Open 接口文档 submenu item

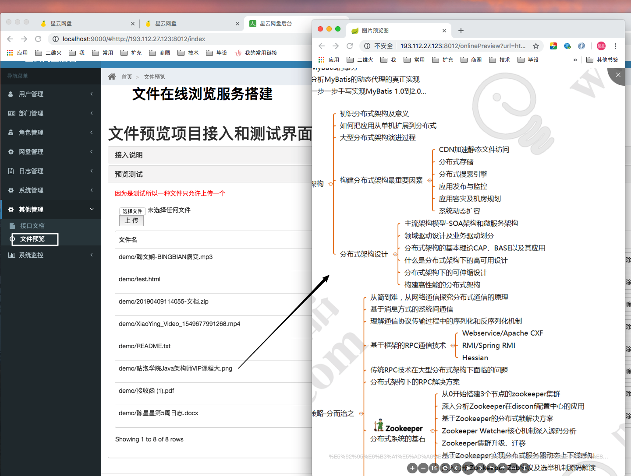(32, 226)
